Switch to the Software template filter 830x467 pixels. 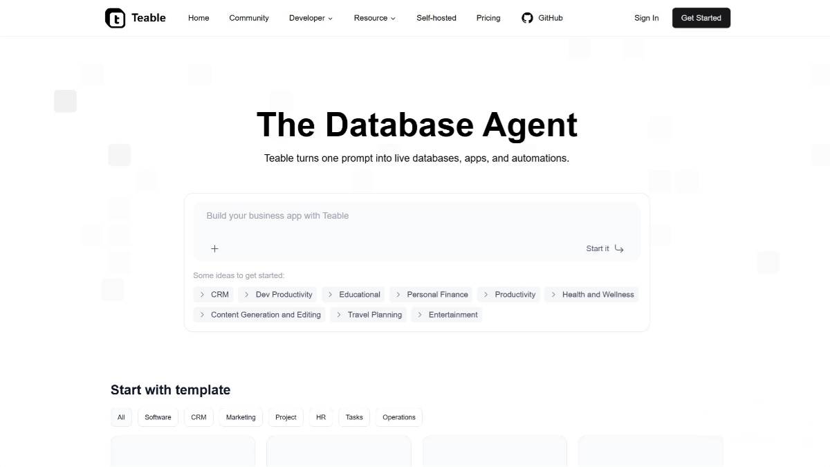[x=158, y=417]
